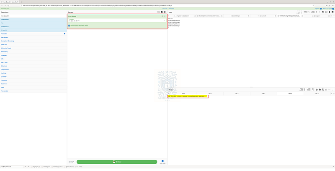Close input tab 3 GoodJobMajor
Image resolution: width=335 pixels, height=171 pixels.
[x=248, y=16]
